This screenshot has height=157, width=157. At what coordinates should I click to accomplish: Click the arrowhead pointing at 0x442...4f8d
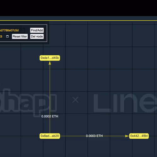tap(127, 136)
